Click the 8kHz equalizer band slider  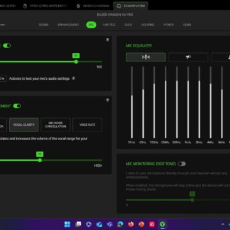(x=222, y=102)
